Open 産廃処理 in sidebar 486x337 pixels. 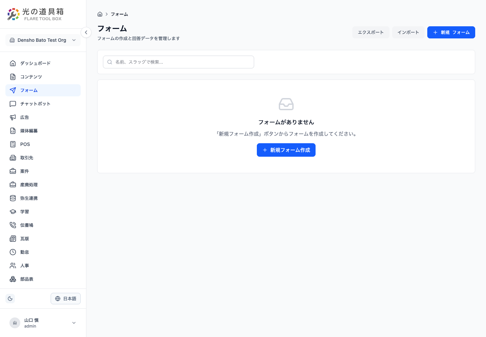pos(43,185)
